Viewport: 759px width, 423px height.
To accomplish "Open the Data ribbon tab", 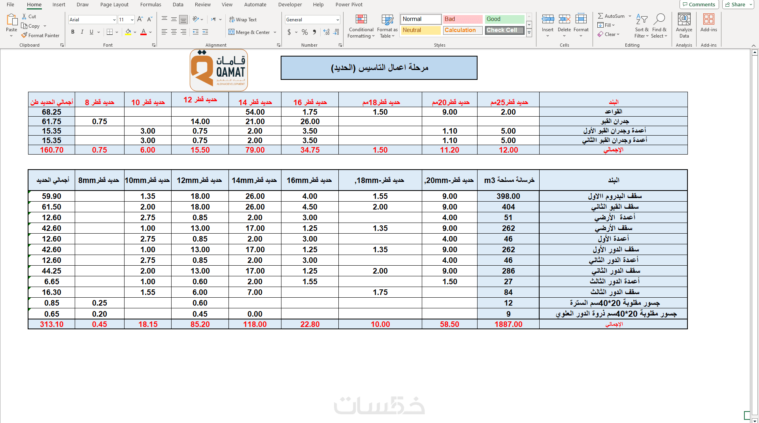I will 178,5.
